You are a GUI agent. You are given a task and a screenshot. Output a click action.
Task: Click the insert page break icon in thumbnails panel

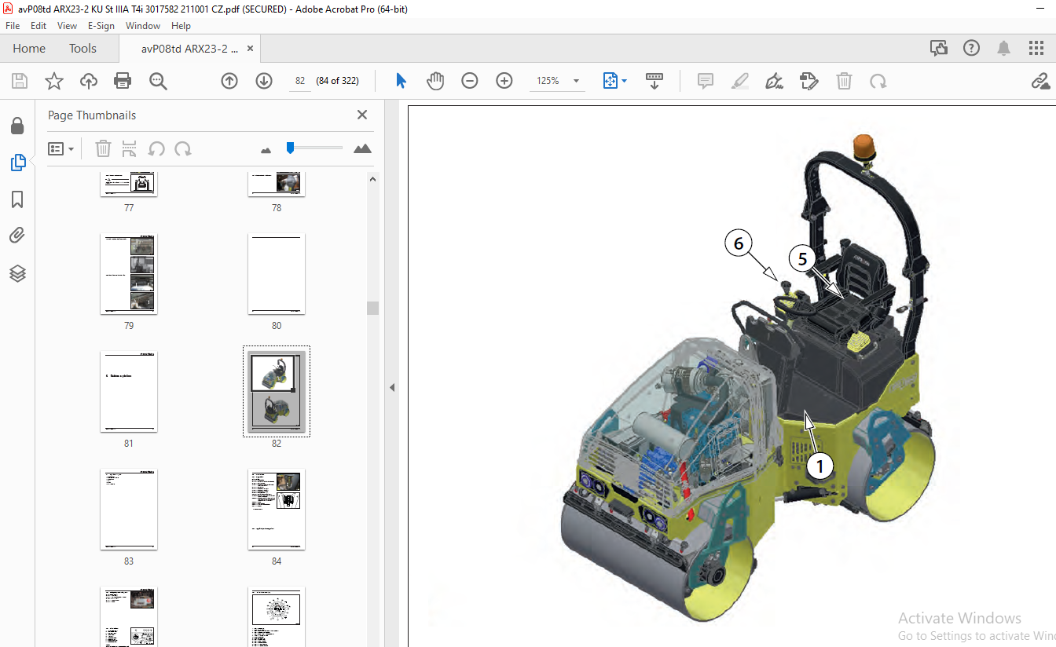pyautogui.click(x=130, y=148)
